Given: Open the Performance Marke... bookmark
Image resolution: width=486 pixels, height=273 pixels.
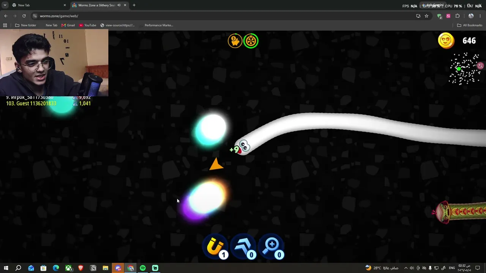Looking at the screenshot, I should click(x=156, y=25).
